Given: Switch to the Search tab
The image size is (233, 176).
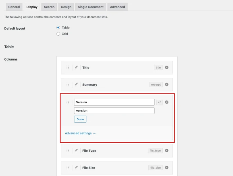Looking at the screenshot, I should 49,7.
